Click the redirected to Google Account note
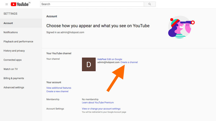 [x=104, y=112]
